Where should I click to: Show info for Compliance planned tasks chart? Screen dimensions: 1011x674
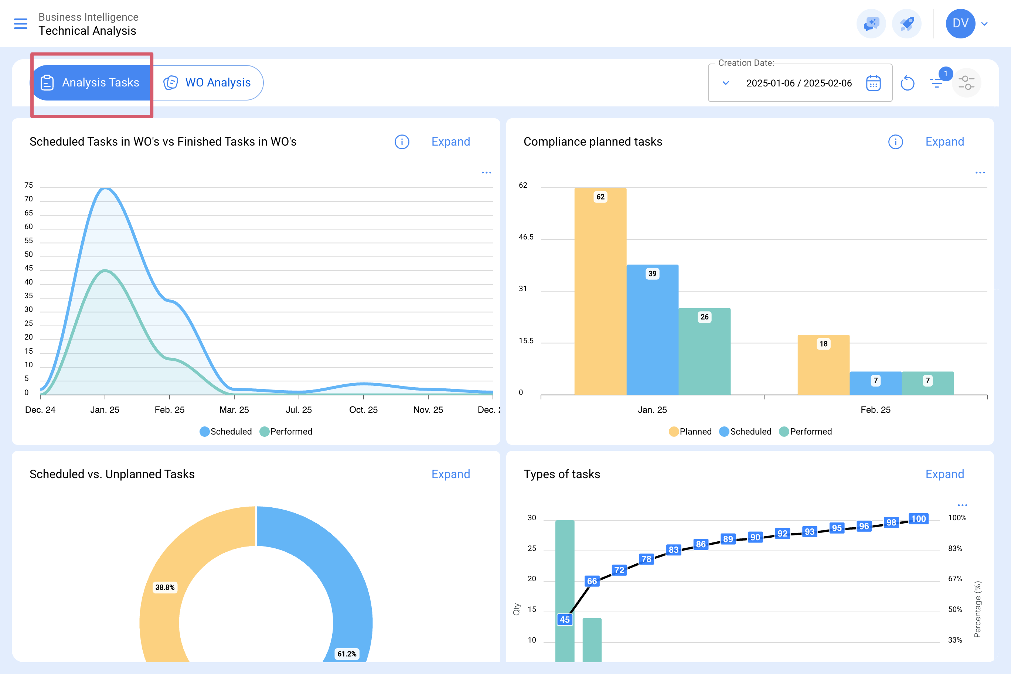pos(896,142)
